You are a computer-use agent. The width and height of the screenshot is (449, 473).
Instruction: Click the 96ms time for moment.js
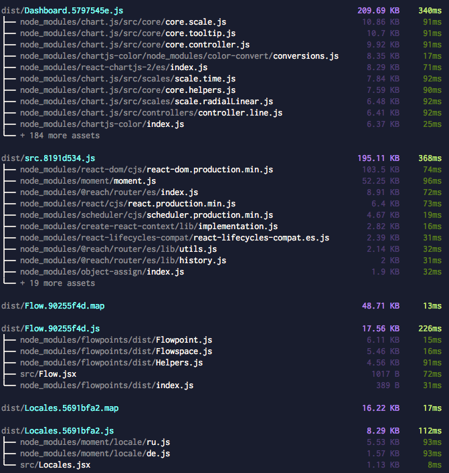click(x=432, y=181)
